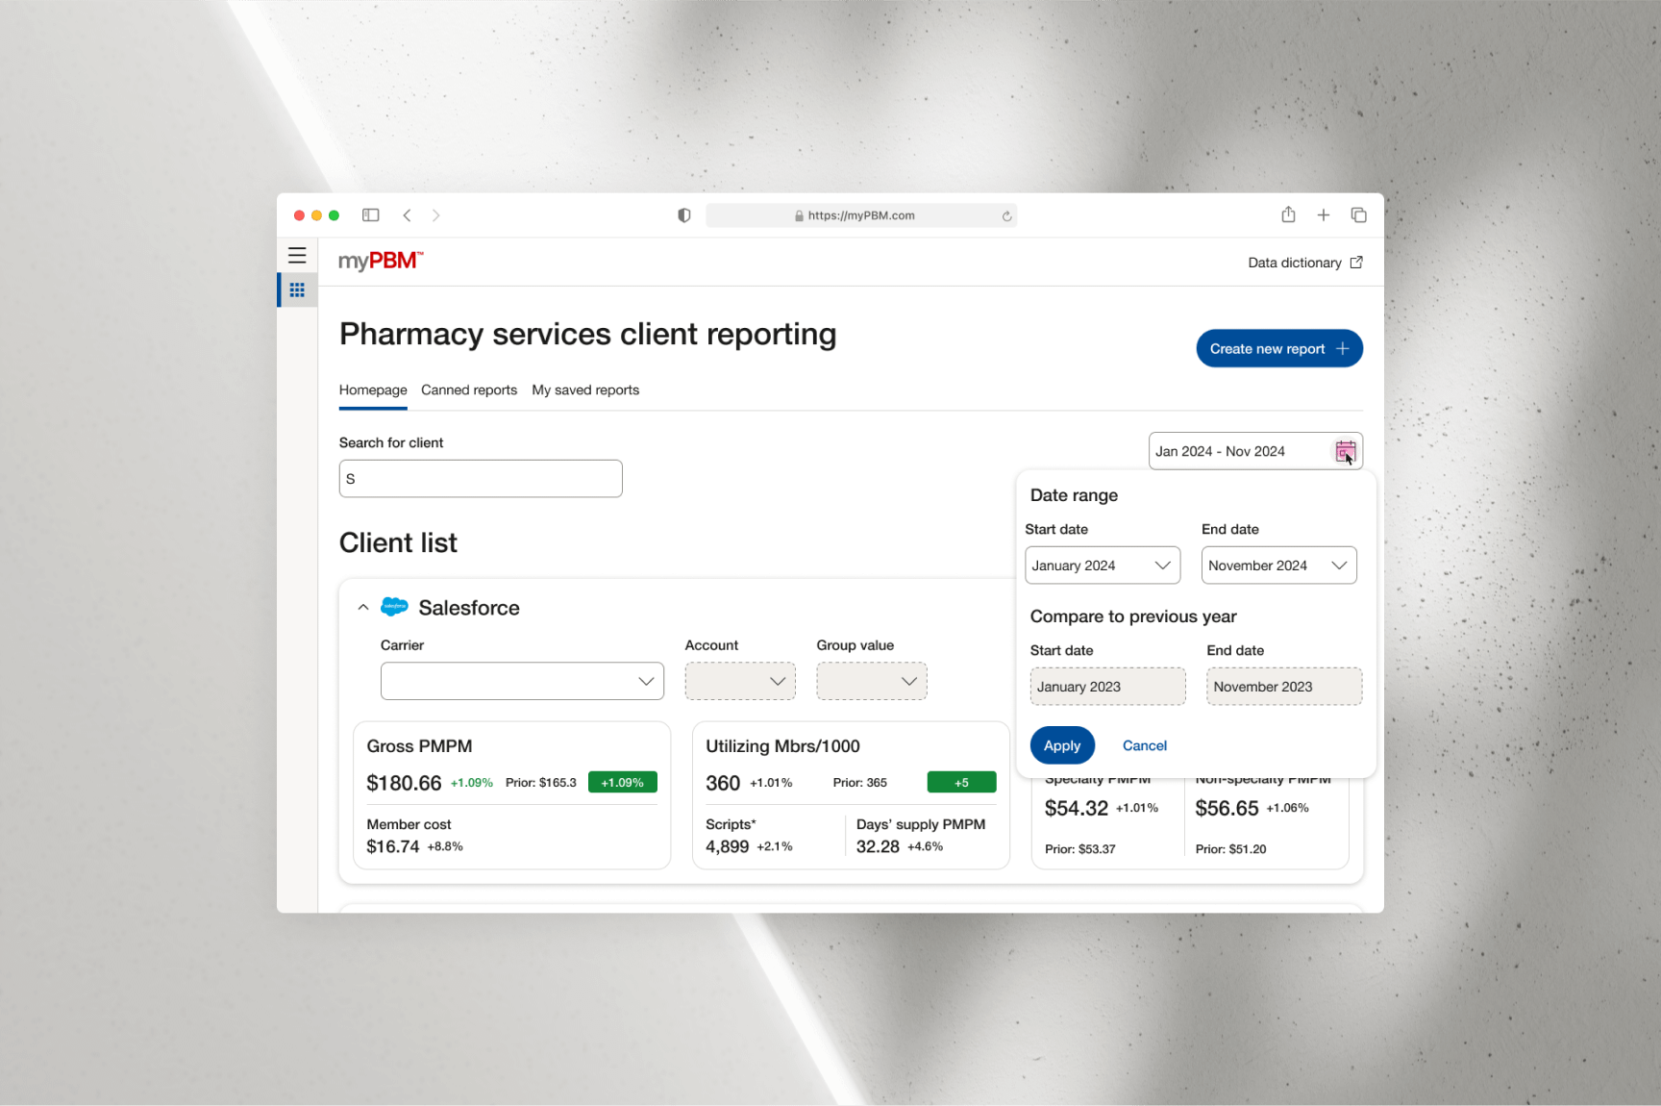
Task: Go back using the browser back arrow
Action: (x=408, y=215)
